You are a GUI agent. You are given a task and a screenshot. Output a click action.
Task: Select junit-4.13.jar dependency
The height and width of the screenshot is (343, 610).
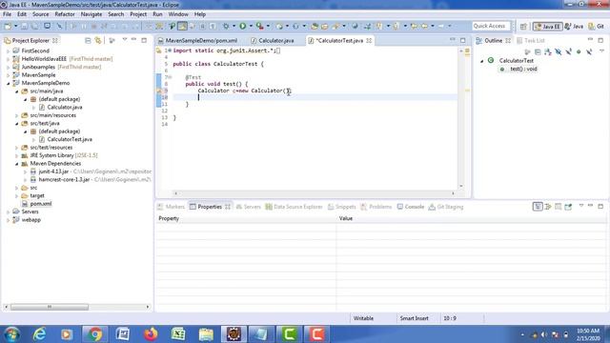click(x=53, y=171)
